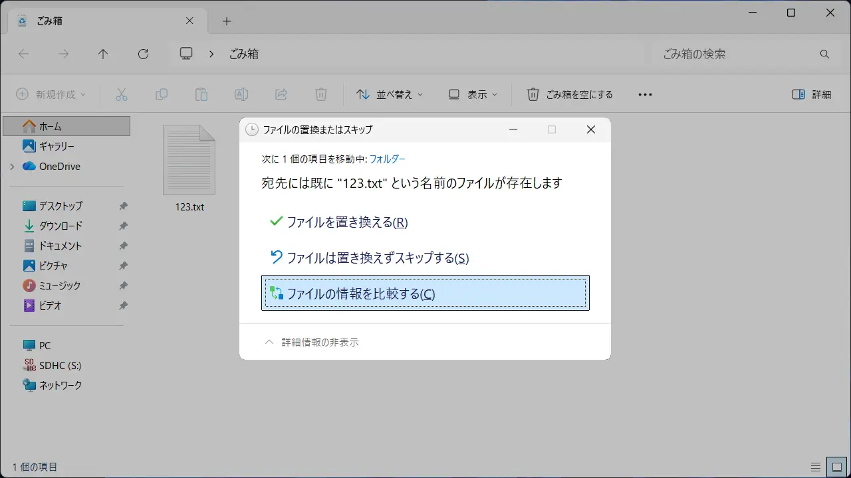The height and width of the screenshot is (478, 851).
Task: Switch to details list view icon
Action: (x=816, y=467)
